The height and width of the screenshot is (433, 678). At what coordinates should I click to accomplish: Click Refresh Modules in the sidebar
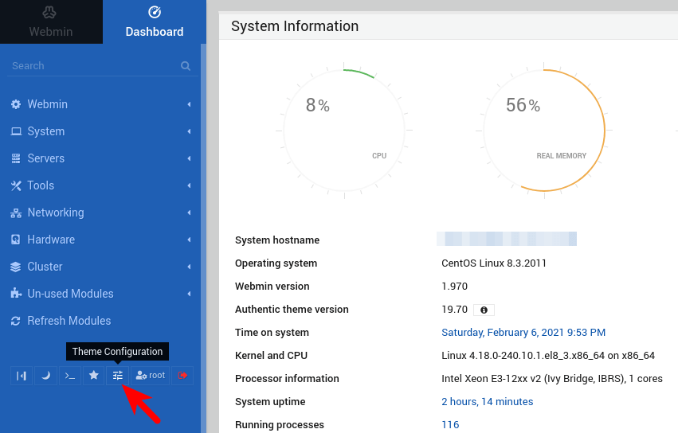click(69, 321)
